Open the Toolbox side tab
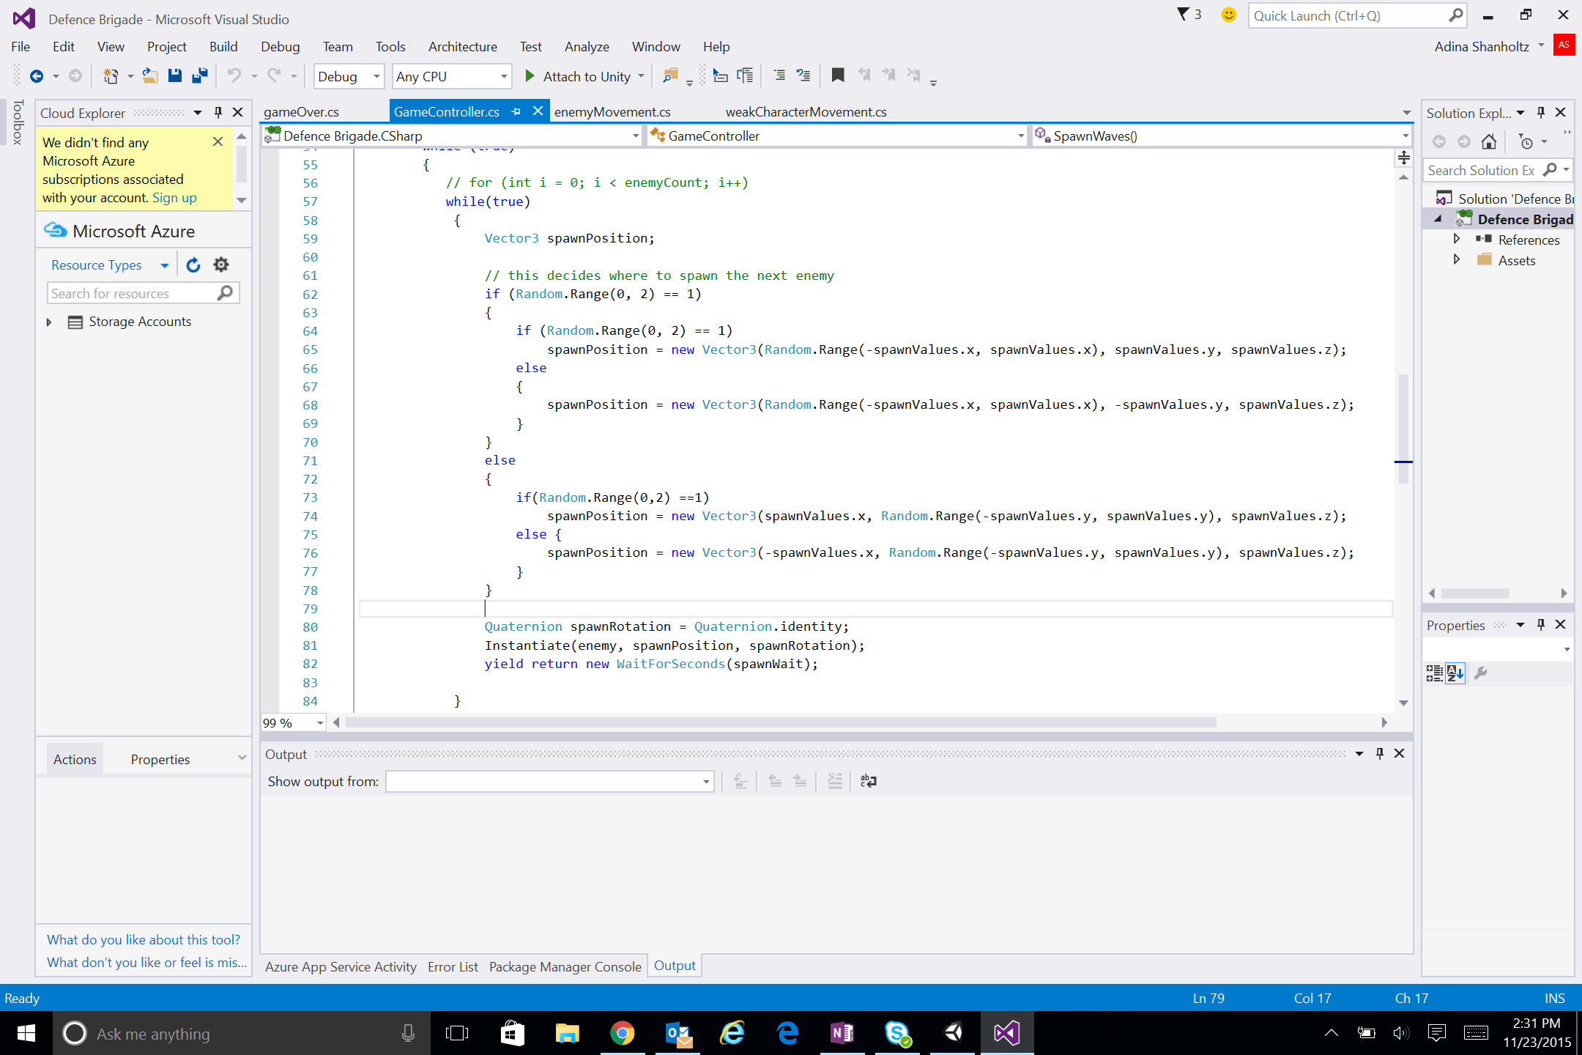Screen dimensions: 1582x1055 coord(18,122)
